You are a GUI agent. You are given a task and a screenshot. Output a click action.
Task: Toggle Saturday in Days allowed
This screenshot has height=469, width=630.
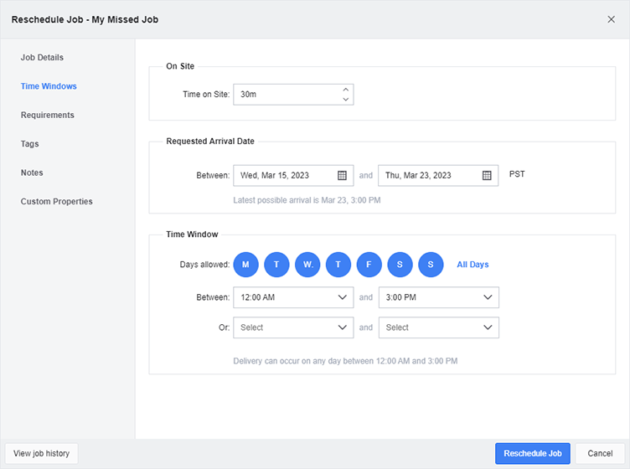[x=400, y=265]
